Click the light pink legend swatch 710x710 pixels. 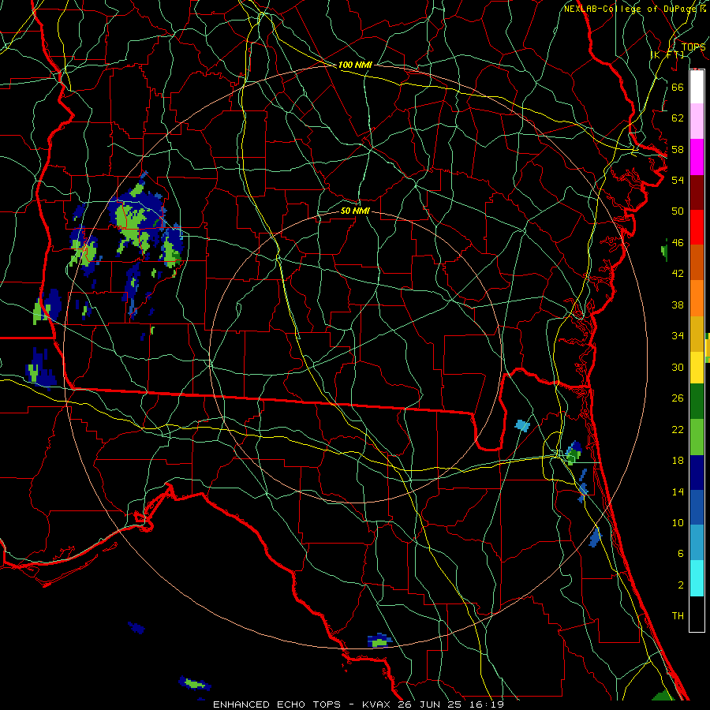pos(697,121)
